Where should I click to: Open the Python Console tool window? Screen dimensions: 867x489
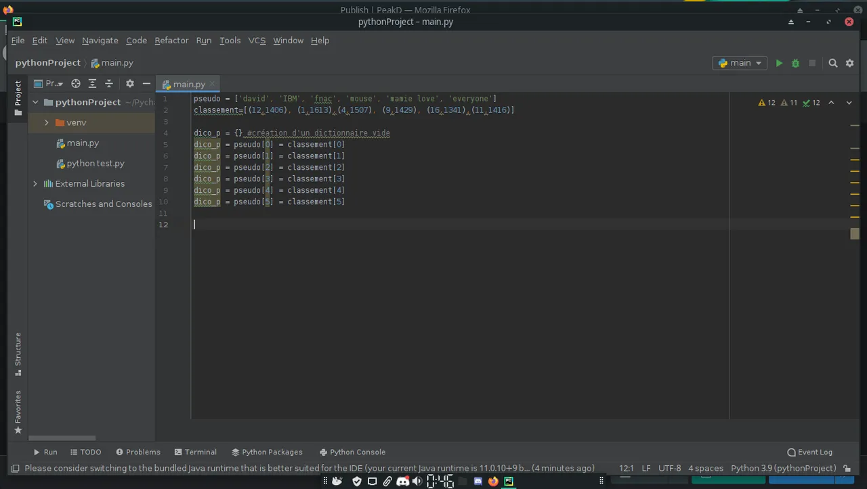pyautogui.click(x=352, y=452)
